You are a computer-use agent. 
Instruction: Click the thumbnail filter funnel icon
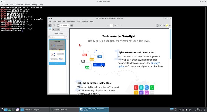click(67, 37)
